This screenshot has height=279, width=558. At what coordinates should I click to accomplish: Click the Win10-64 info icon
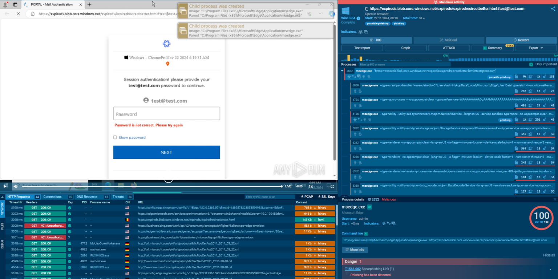click(x=359, y=18)
